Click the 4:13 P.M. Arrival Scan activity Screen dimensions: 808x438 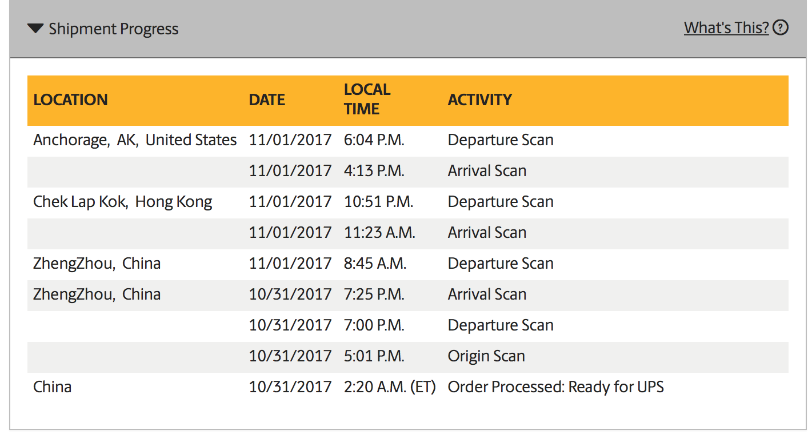[x=487, y=171]
